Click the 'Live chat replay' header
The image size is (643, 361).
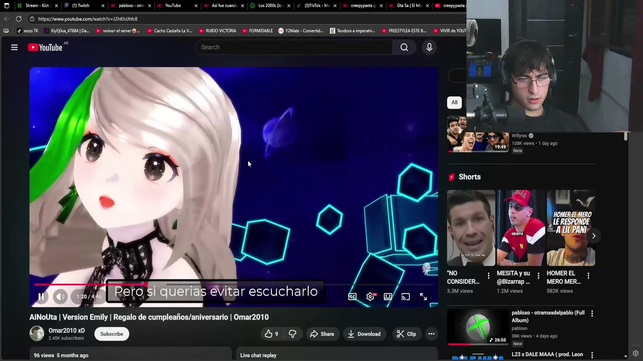[258, 355]
